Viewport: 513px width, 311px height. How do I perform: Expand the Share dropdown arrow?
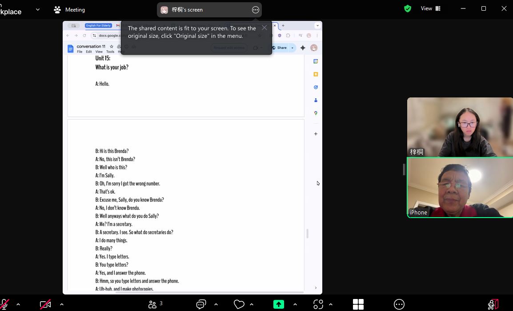pyautogui.click(x=293, y=48)
